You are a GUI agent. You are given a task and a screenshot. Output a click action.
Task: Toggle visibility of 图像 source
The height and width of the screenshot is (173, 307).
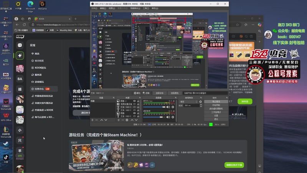134,113
